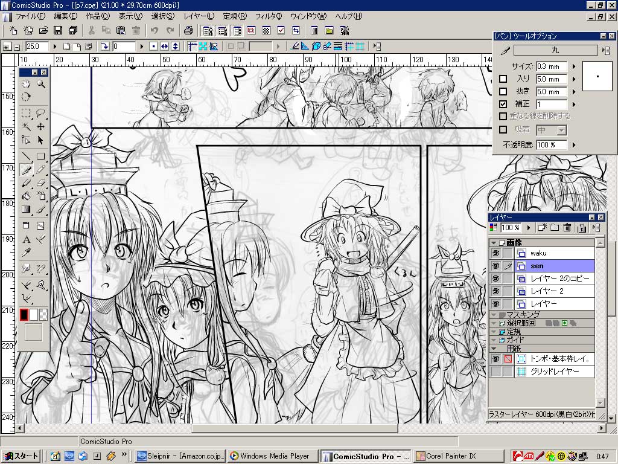Select the Hand tool in the tool palette
The image size is (618, 464).
click(x=26, y=84)
